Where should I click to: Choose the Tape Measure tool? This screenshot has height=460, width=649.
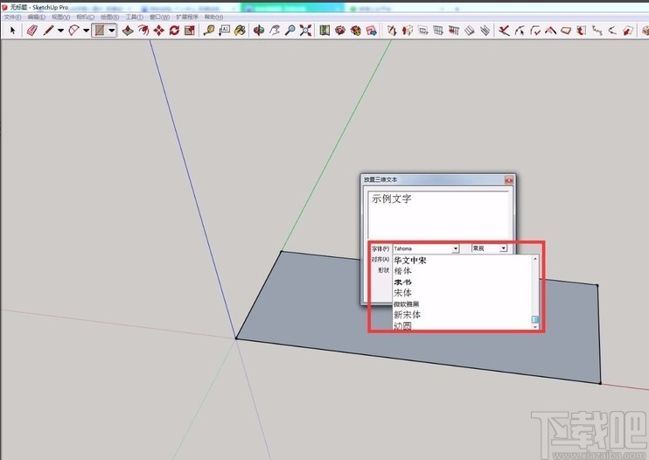(x=209, y=31)
